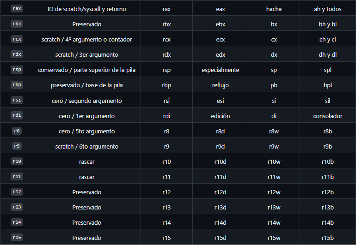Click the rsi code badge
This screenshot has width=356, height=245.
pos(17,100)
